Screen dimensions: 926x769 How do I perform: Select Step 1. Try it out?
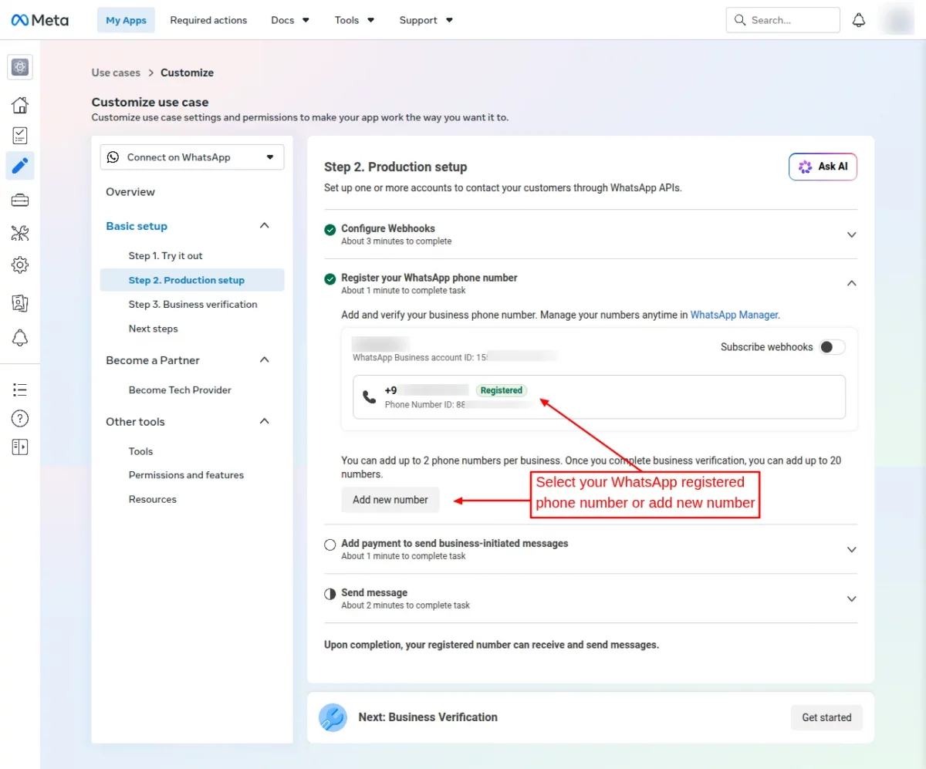[x=166, y=255]
